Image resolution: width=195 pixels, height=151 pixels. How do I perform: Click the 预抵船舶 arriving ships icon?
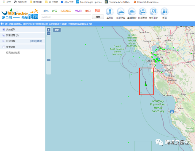[x=153, y=12]
